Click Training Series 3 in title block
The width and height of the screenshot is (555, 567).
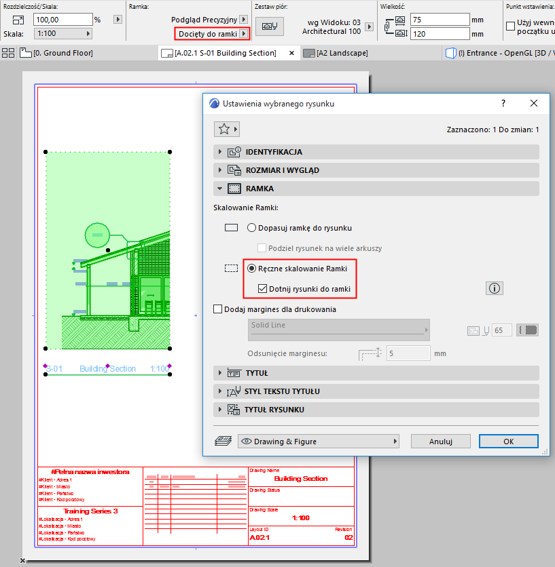90,511
